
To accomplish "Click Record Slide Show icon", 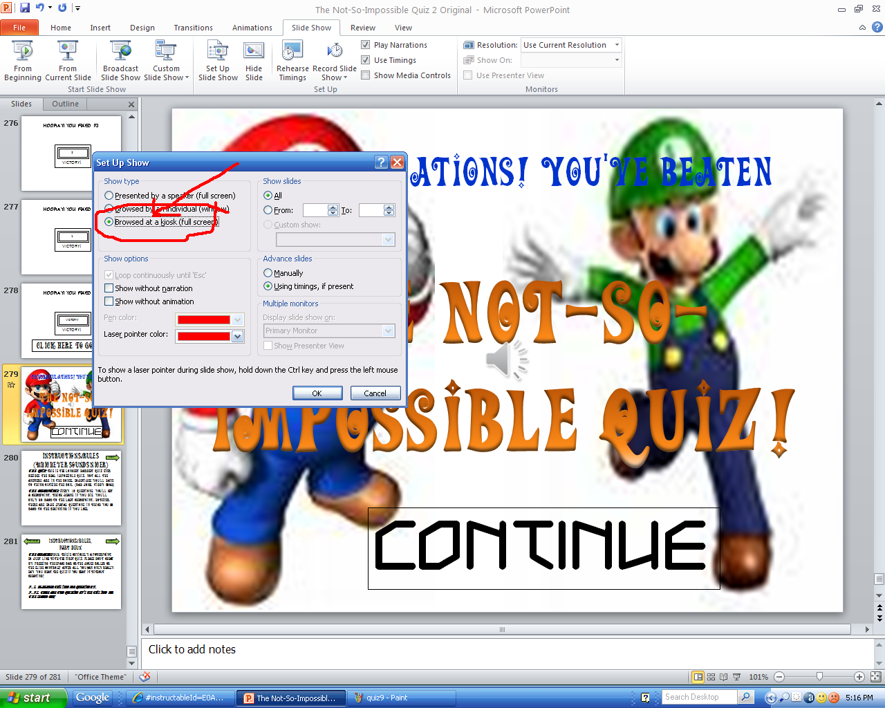I will [335, 52].
